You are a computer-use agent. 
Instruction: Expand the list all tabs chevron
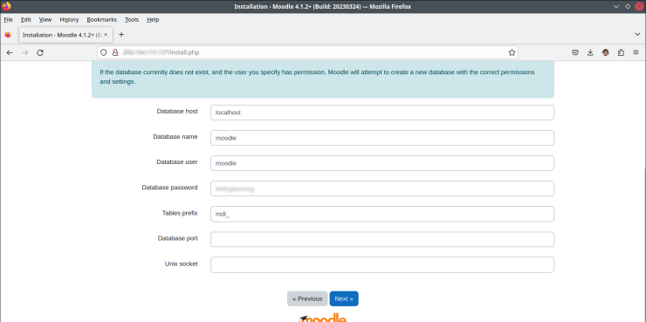point(637,35)
